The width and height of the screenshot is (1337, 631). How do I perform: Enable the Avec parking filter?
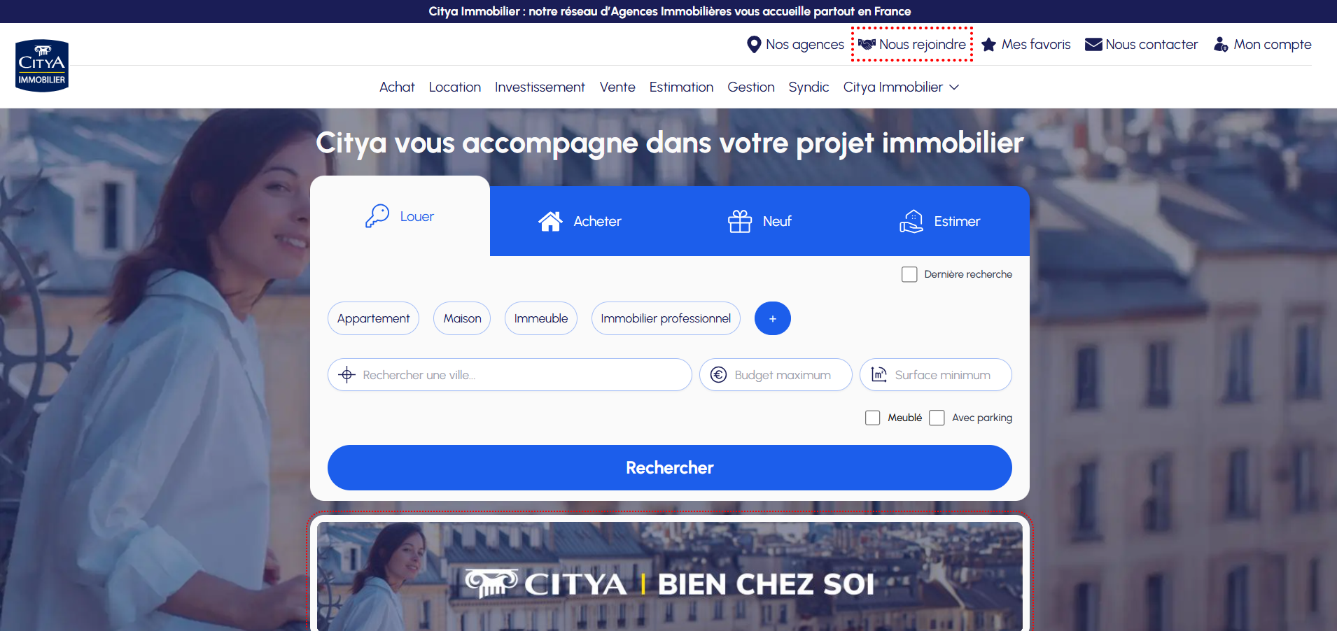(937, 417)
